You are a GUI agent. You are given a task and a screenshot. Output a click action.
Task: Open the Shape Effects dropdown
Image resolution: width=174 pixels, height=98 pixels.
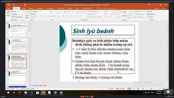pyautogui.click(x=139, y=17)
